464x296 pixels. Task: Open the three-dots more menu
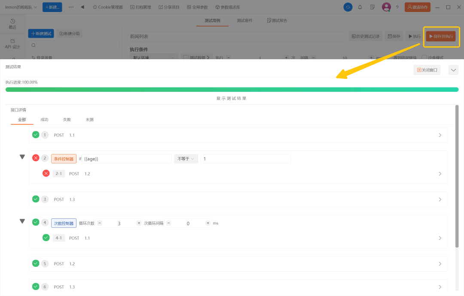(x=71, y=7)
